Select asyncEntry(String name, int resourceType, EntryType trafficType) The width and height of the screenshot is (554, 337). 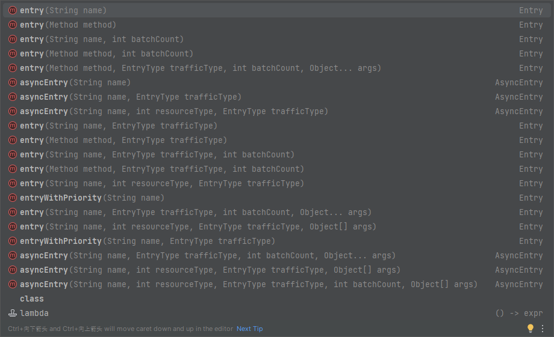(x=277, y=111)
